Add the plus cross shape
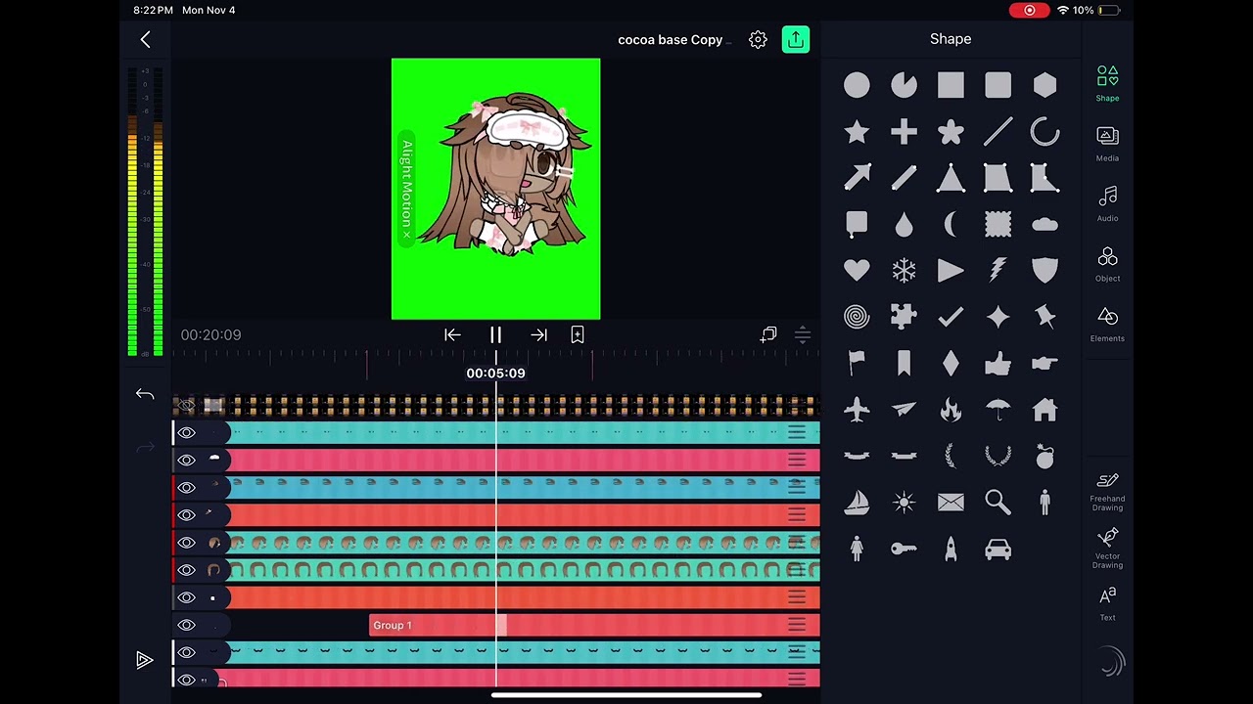This screenshot has height=704, width=1253. tap(904, 132)
